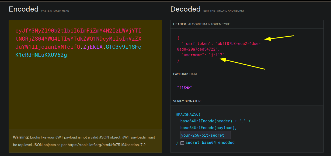The width and height of the screenshot is (331, 156).
Task: Click the purple ZjEklA payload token segment
Action: click(93, 47)
